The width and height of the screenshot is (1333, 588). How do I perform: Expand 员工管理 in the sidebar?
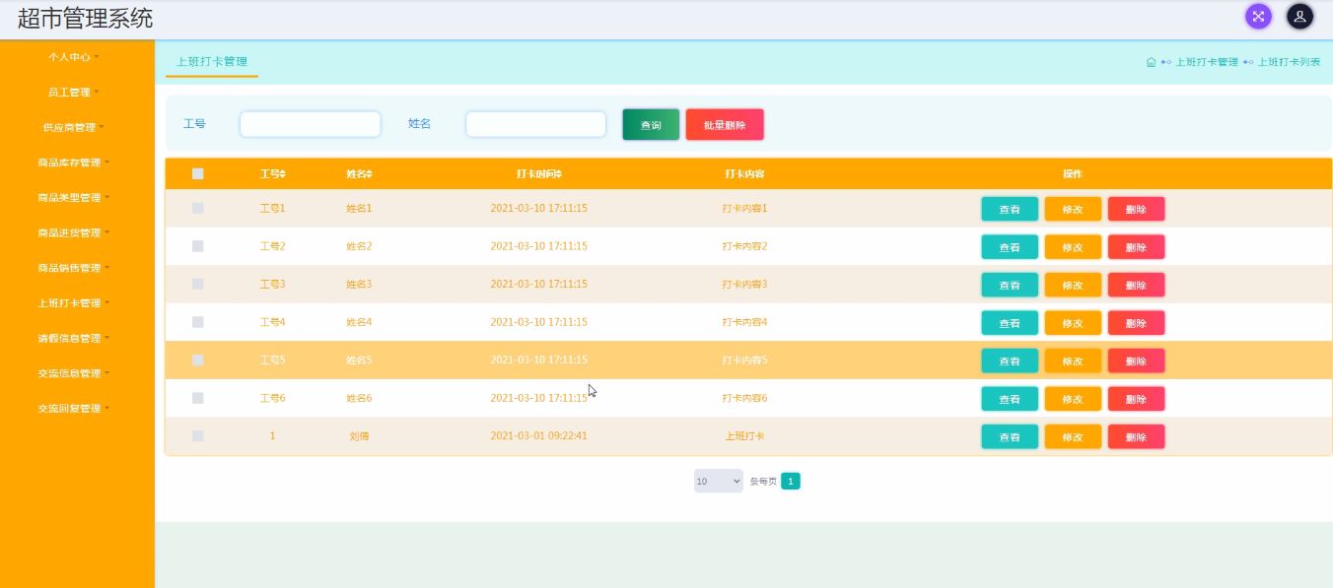click(74, 93)
